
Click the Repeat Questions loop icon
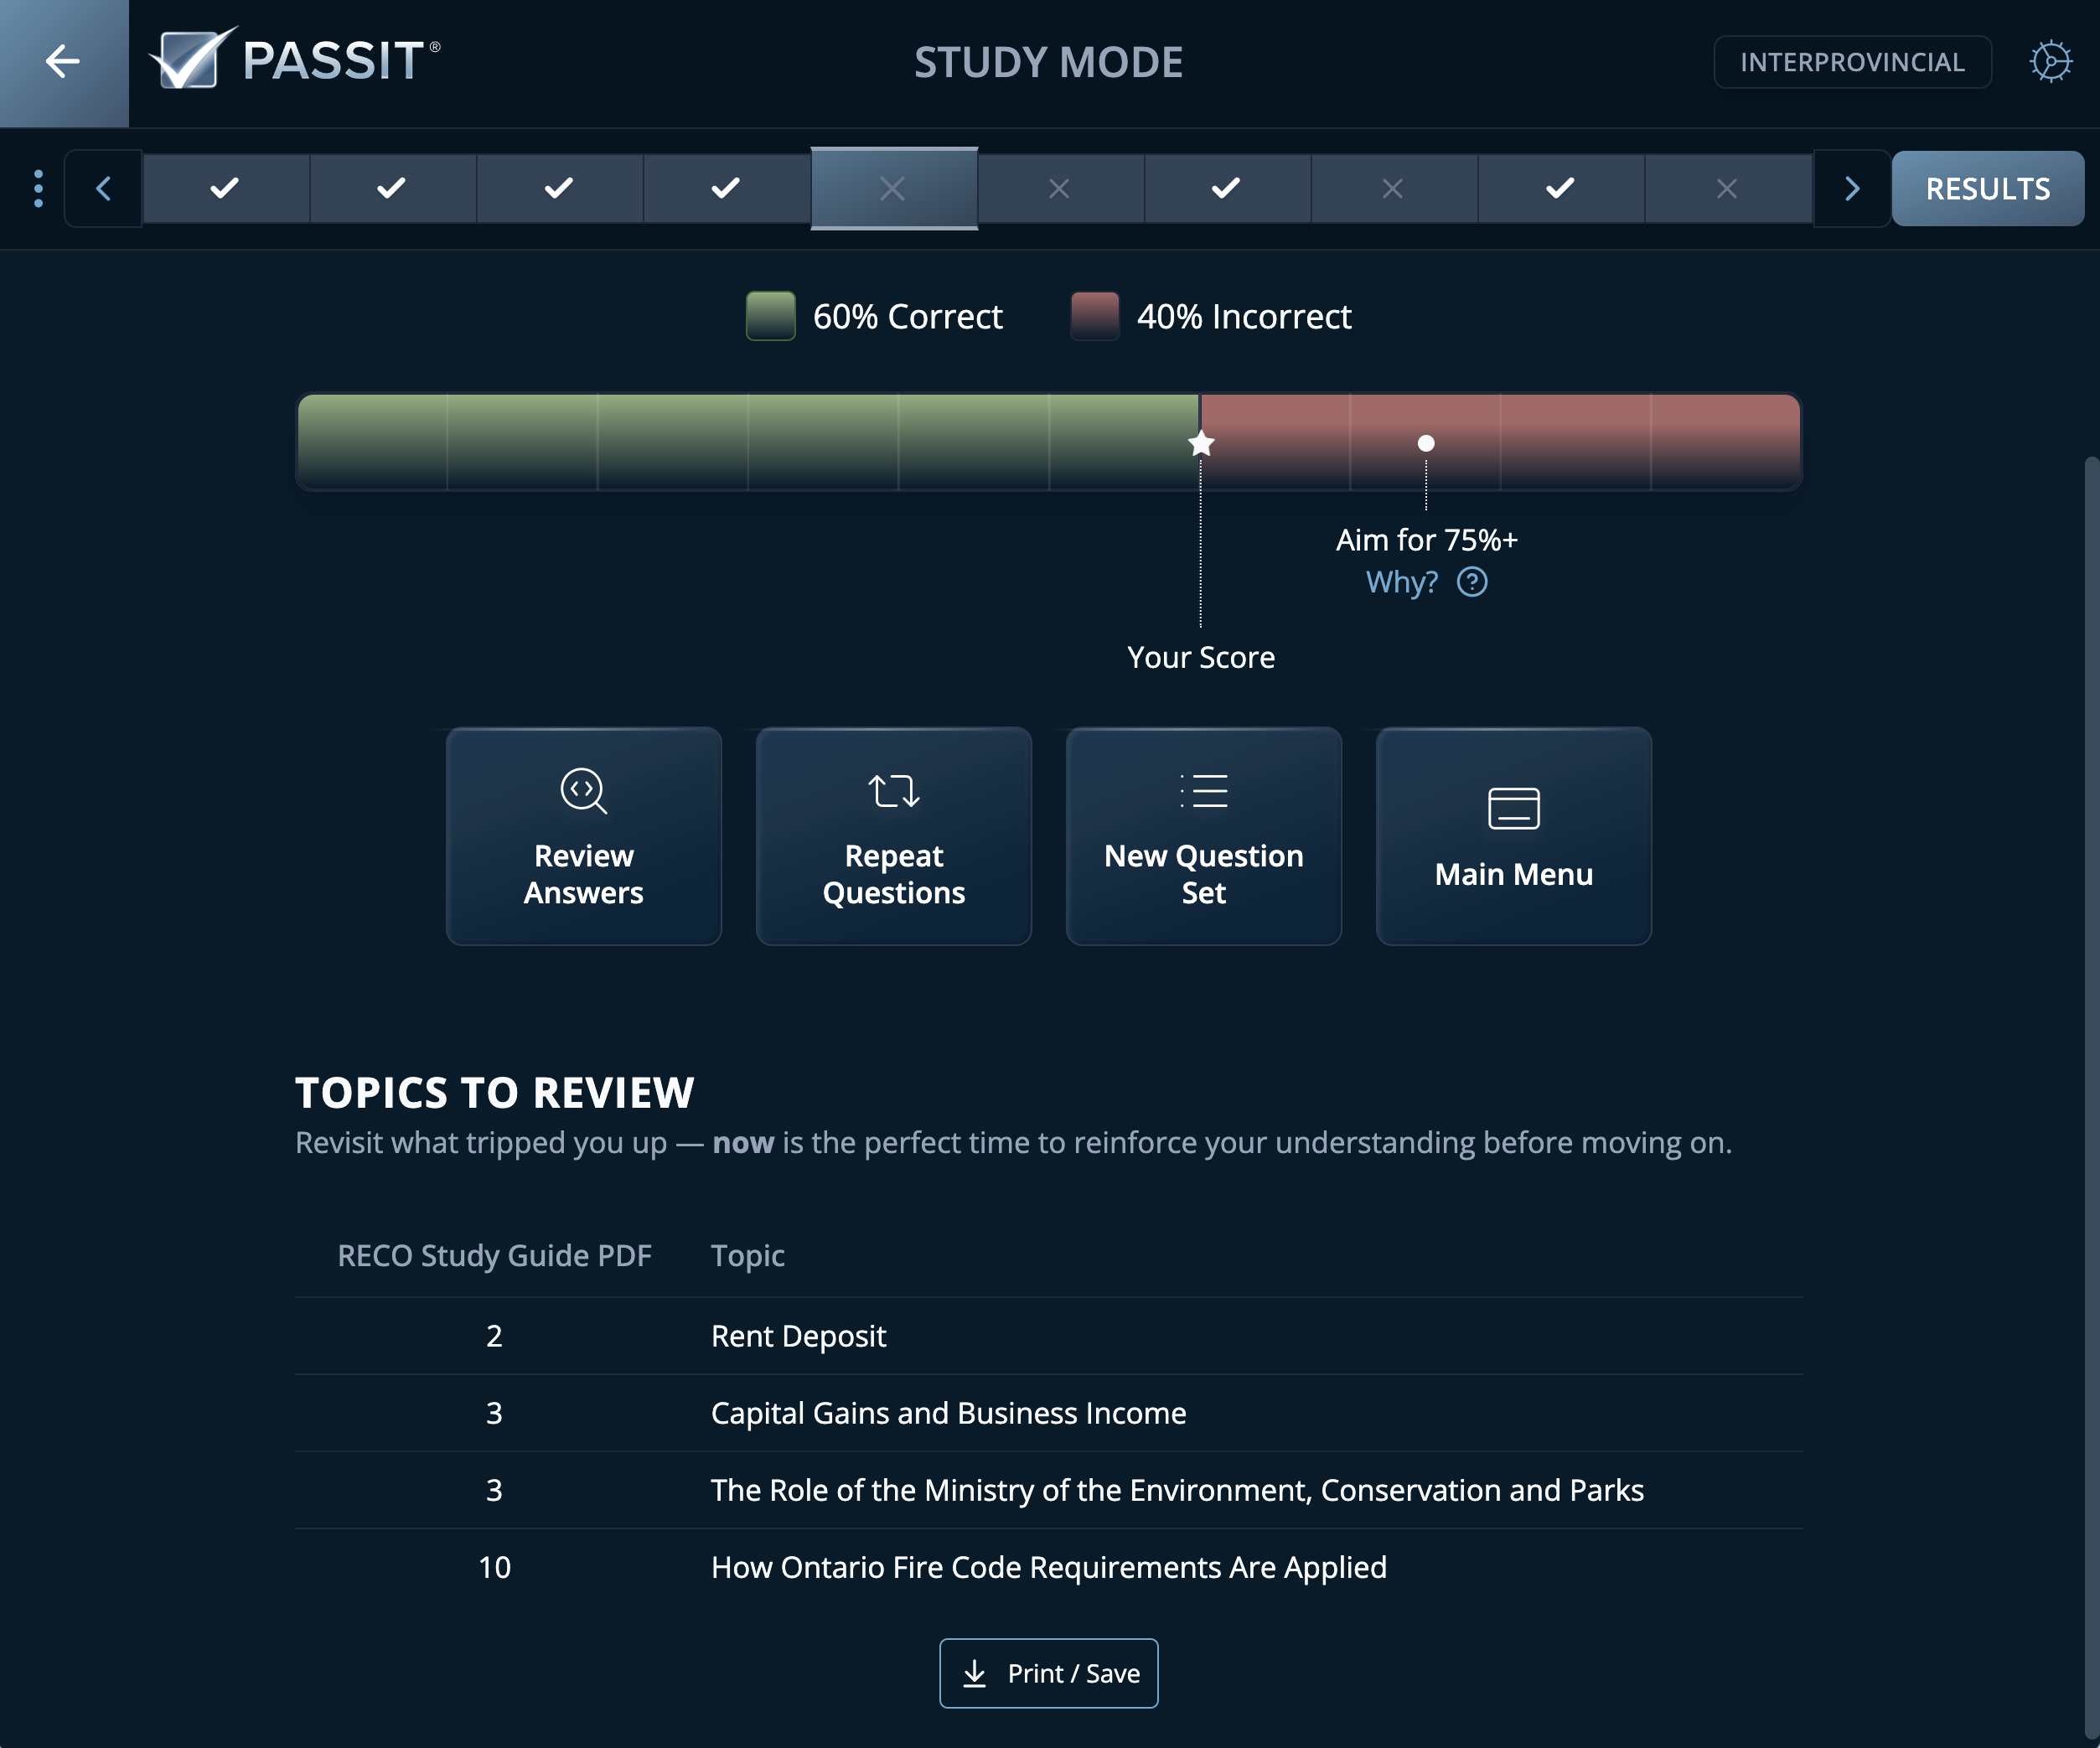point(893,790)
